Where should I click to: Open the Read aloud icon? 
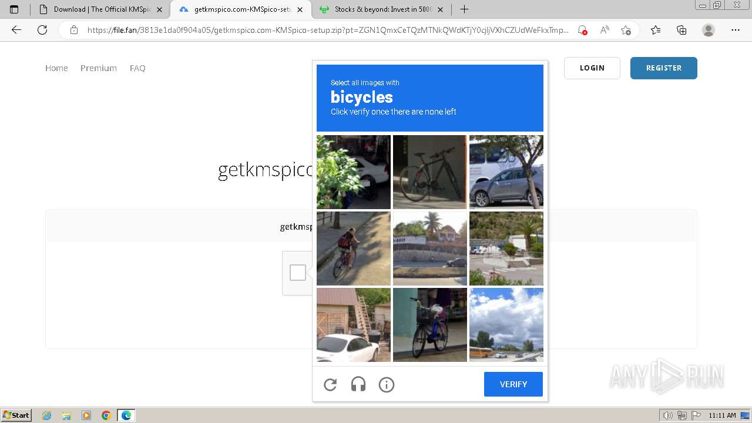(x=604, y=30)
